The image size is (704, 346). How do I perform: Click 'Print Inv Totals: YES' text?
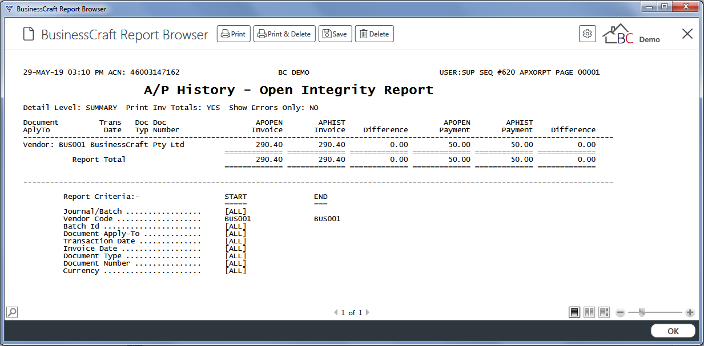(173, 108)
